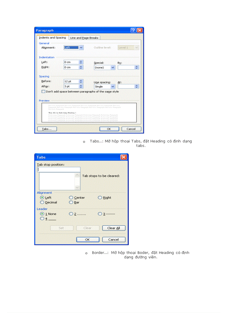This screenshot has height=313, width=227.
Task: Click the Clear All button
Action: pos(114,228)
